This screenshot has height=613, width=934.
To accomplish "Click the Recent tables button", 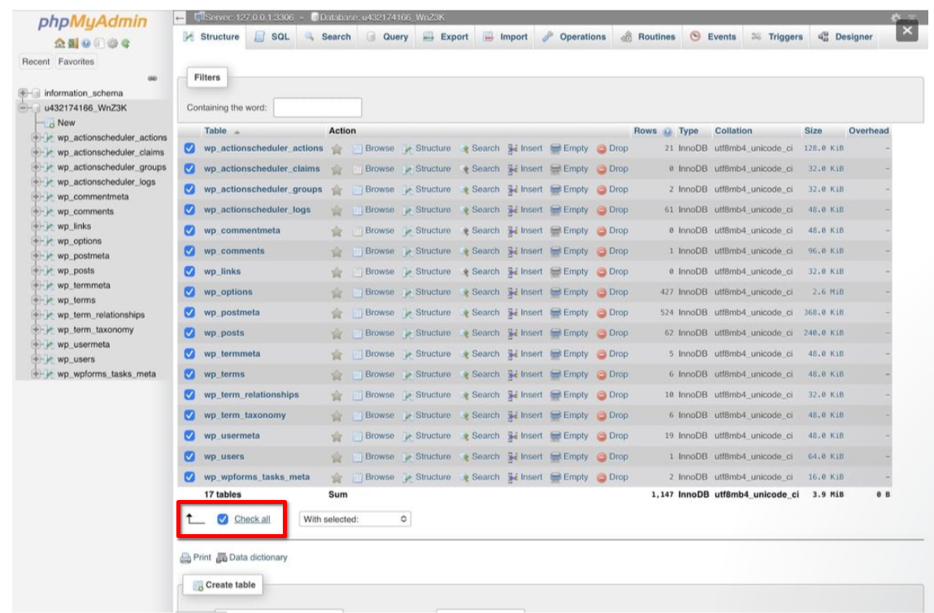I will coord(36,61).
